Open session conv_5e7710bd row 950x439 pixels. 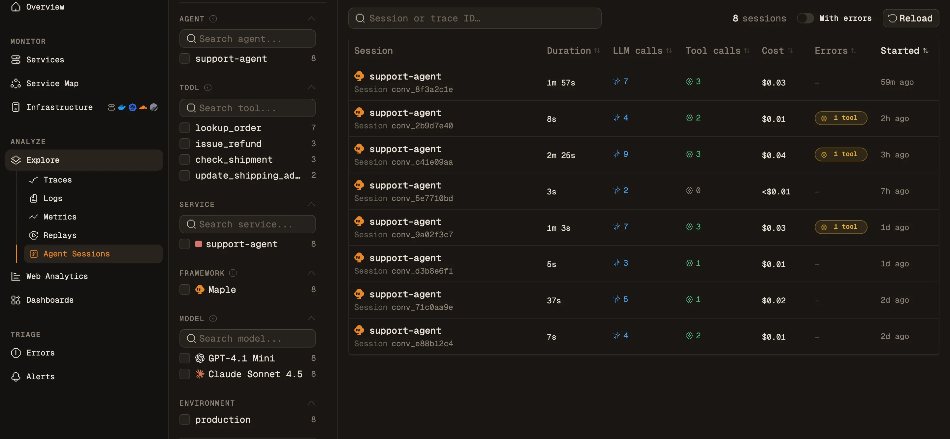click(x=644, y=191)
